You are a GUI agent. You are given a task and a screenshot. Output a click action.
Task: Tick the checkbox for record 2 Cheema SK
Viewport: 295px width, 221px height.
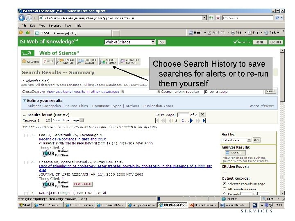pos(26,162)
